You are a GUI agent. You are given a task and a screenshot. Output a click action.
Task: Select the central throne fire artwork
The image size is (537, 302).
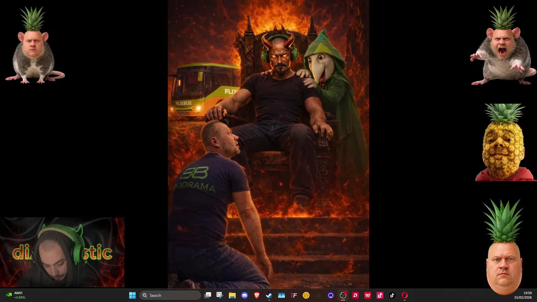[268, 144]
